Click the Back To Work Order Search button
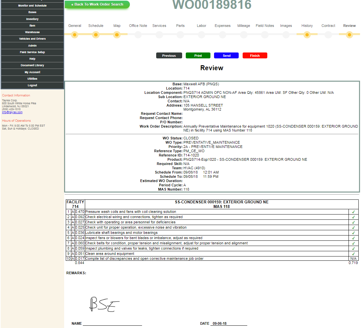This screenshot has width=361, height=328. (x=97, y=5)
